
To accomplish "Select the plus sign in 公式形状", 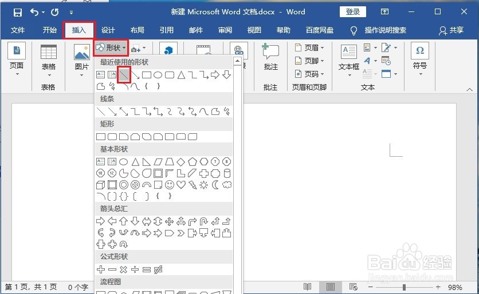I will click(x=100, y=269).
